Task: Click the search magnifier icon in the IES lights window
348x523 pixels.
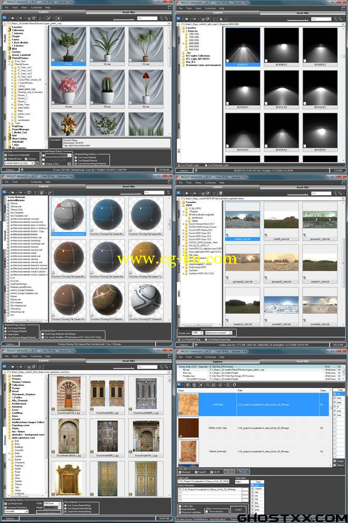Action: tap(340, 19)
